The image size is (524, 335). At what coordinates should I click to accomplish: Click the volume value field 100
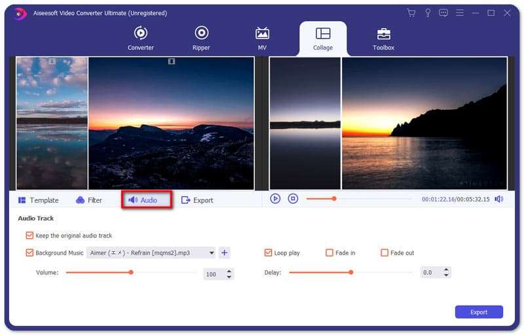[214, 274]
